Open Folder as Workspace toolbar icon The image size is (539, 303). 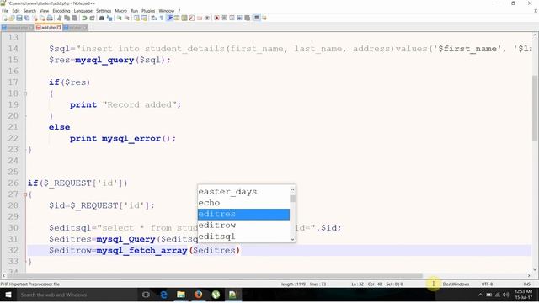[x=200, y=18]
